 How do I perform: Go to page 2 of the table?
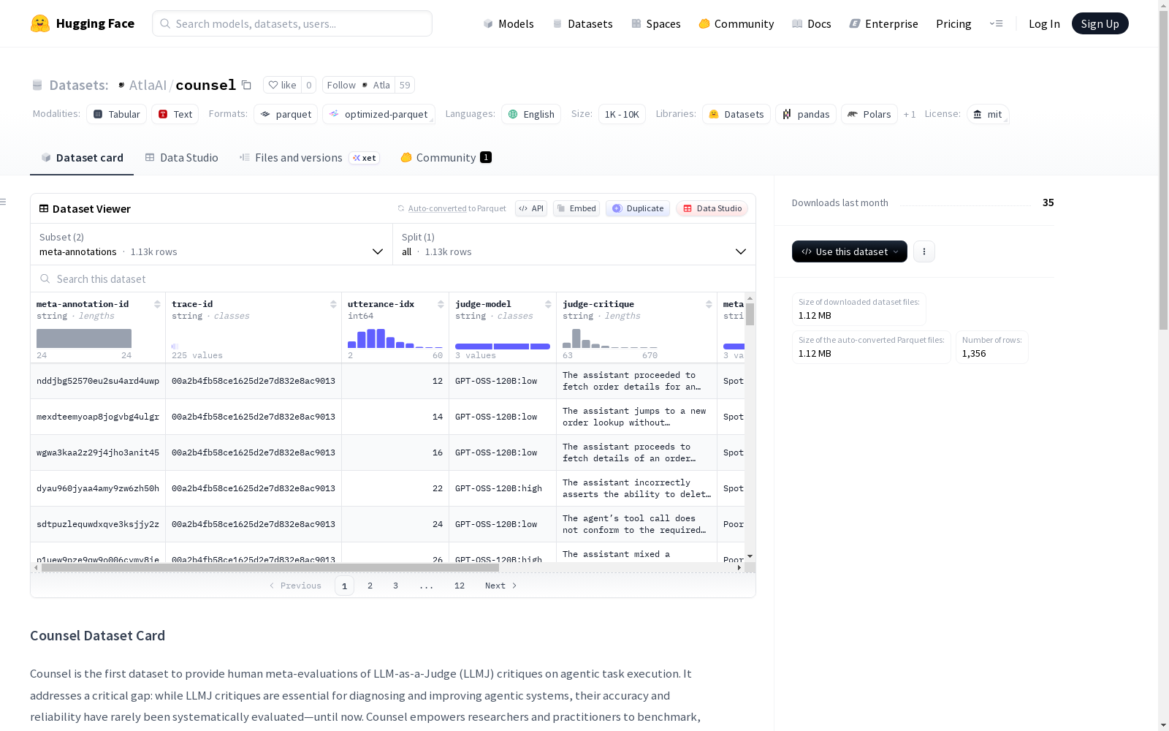point(370,586)
